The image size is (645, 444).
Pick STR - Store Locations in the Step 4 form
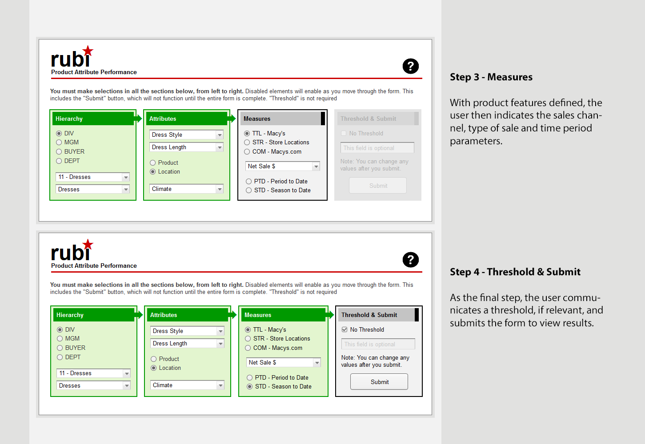pyautogui.click(x=248, y=338)
